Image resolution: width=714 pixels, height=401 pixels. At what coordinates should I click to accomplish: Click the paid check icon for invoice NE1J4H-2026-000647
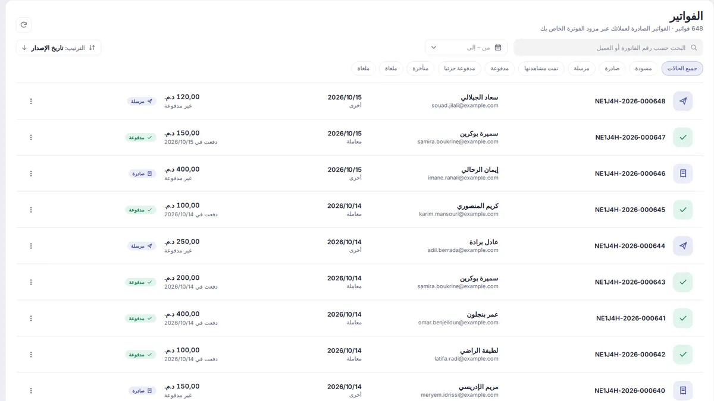tap(682, 137)
